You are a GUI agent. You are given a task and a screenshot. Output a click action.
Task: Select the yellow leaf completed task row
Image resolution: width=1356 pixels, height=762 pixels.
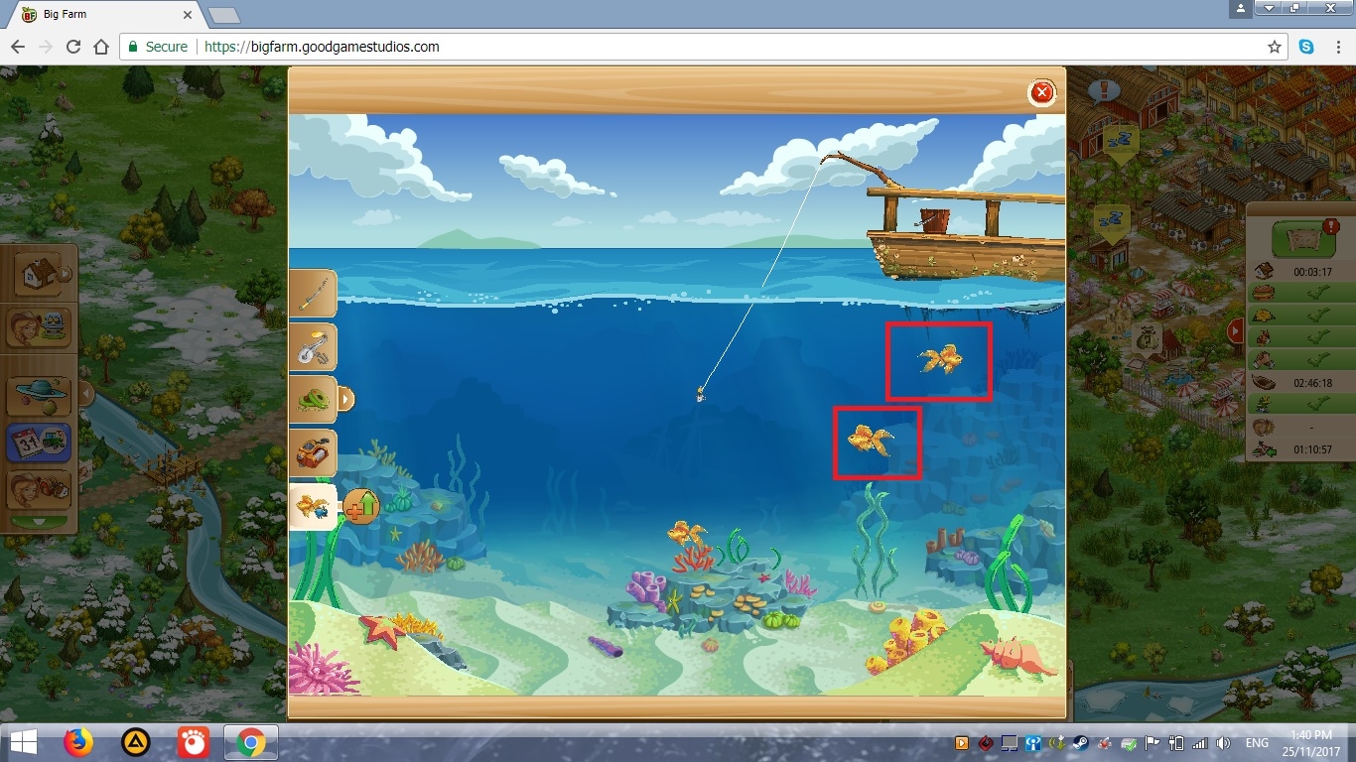pyautogui.click(x=1303, y=316)
